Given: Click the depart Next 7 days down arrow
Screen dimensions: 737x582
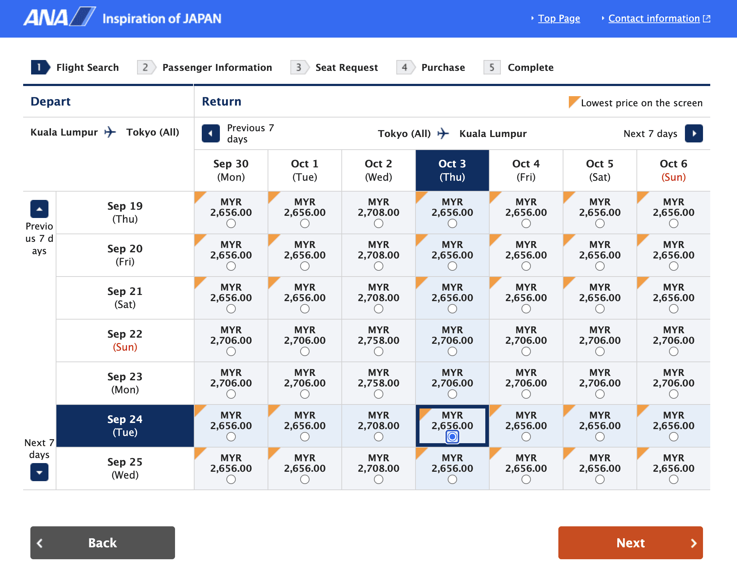Looking at the screenshot, I should [39, 472].
